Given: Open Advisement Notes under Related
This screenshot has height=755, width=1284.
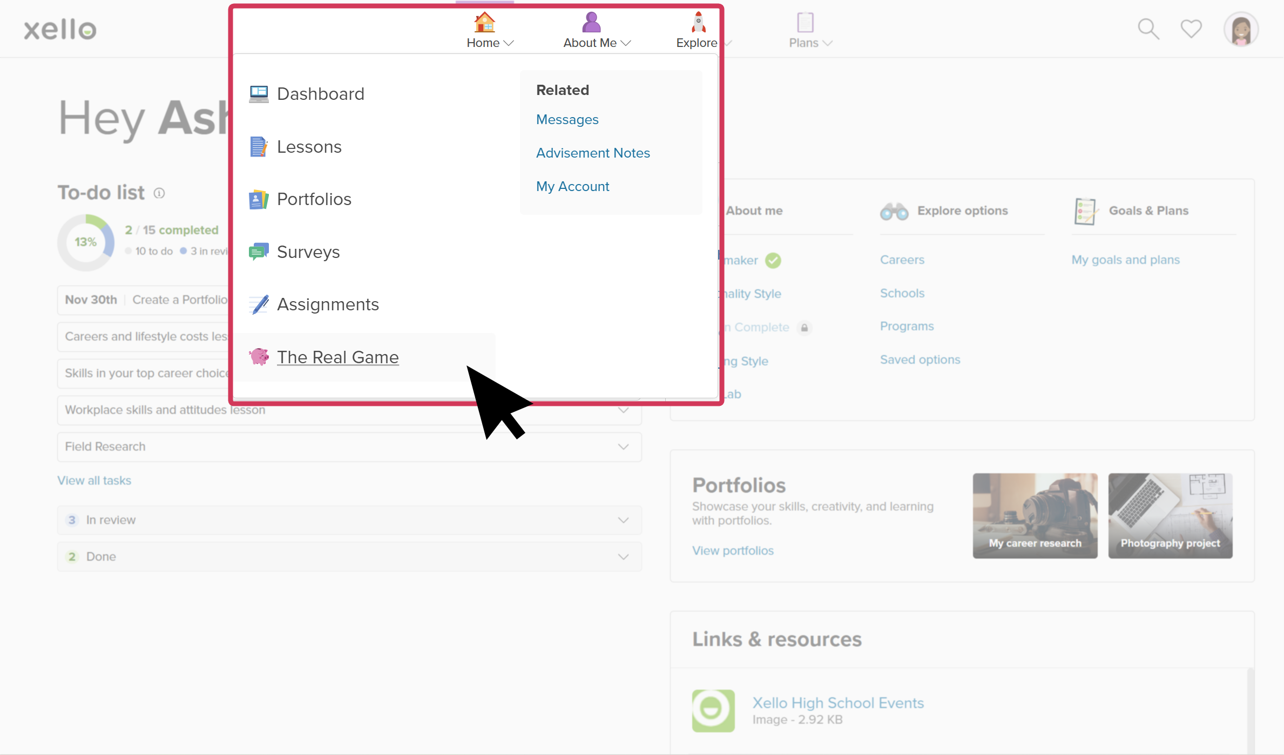Looking at the screenshot, I should [593, 153].
